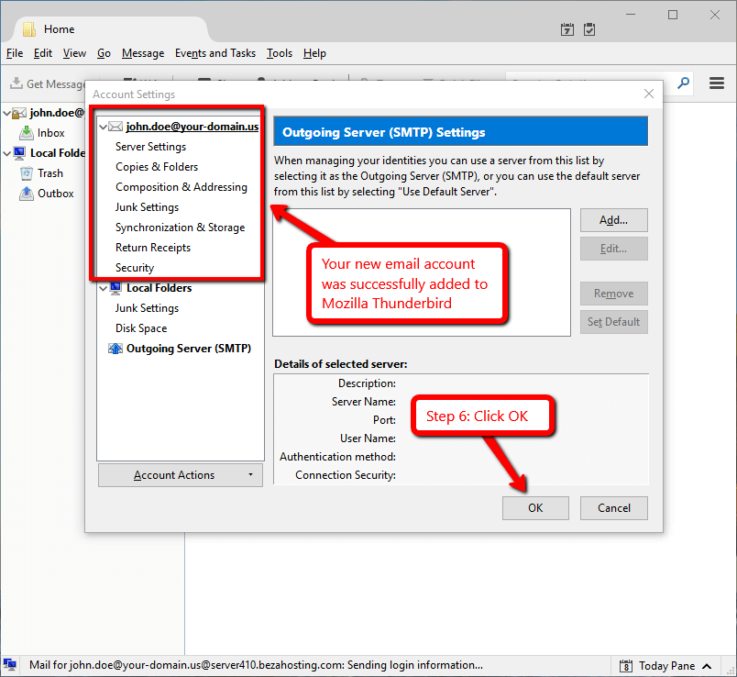
Task: Close the Account Settings dialog
Action: pos(649,94)
